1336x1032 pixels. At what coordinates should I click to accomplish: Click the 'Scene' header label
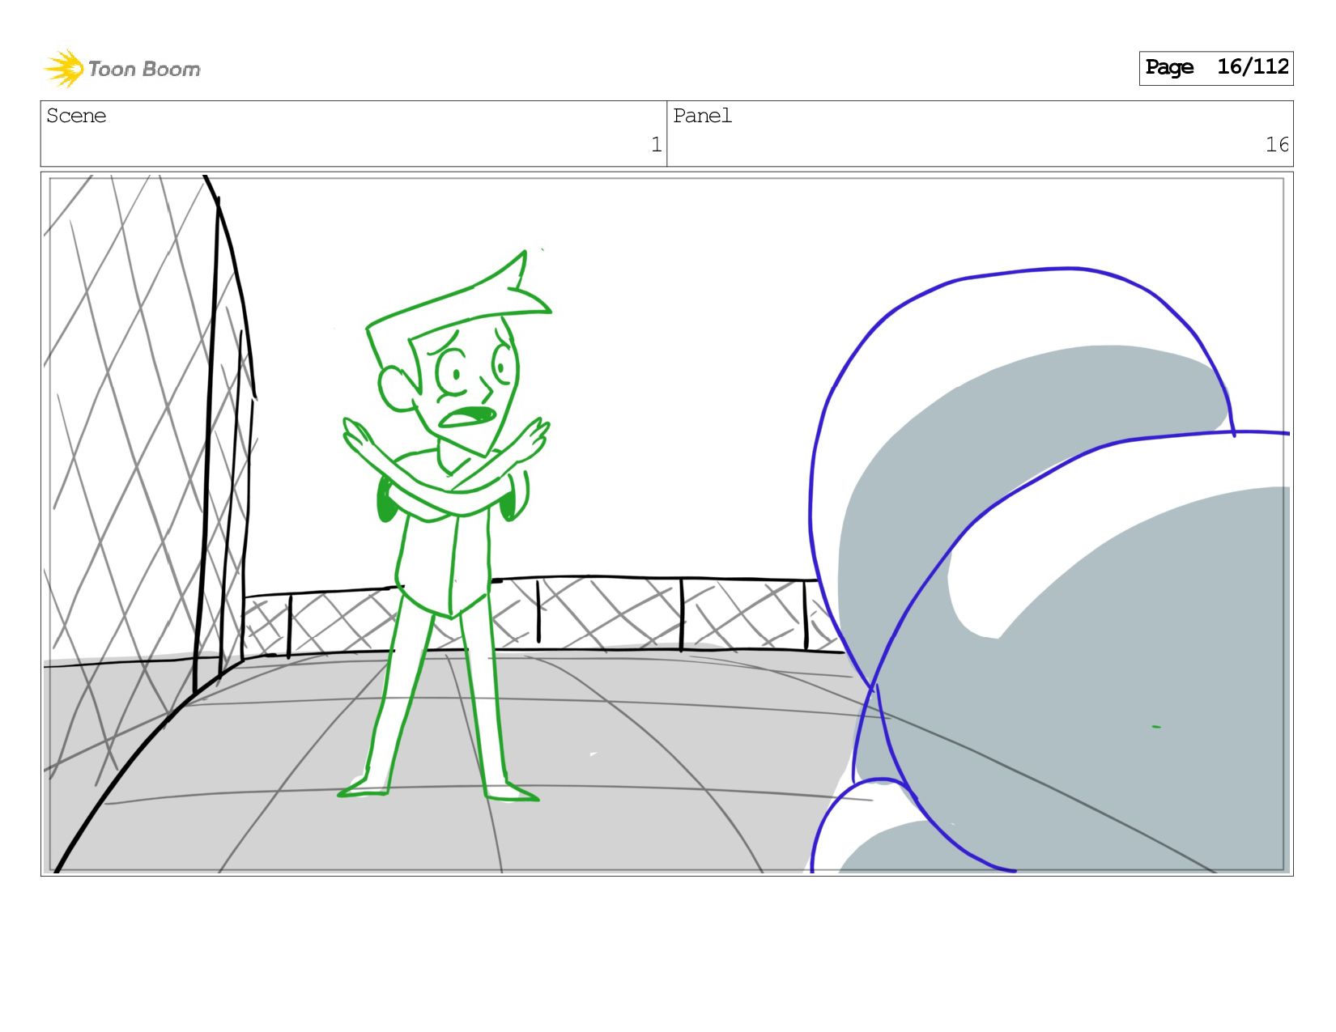click(76, 116)
